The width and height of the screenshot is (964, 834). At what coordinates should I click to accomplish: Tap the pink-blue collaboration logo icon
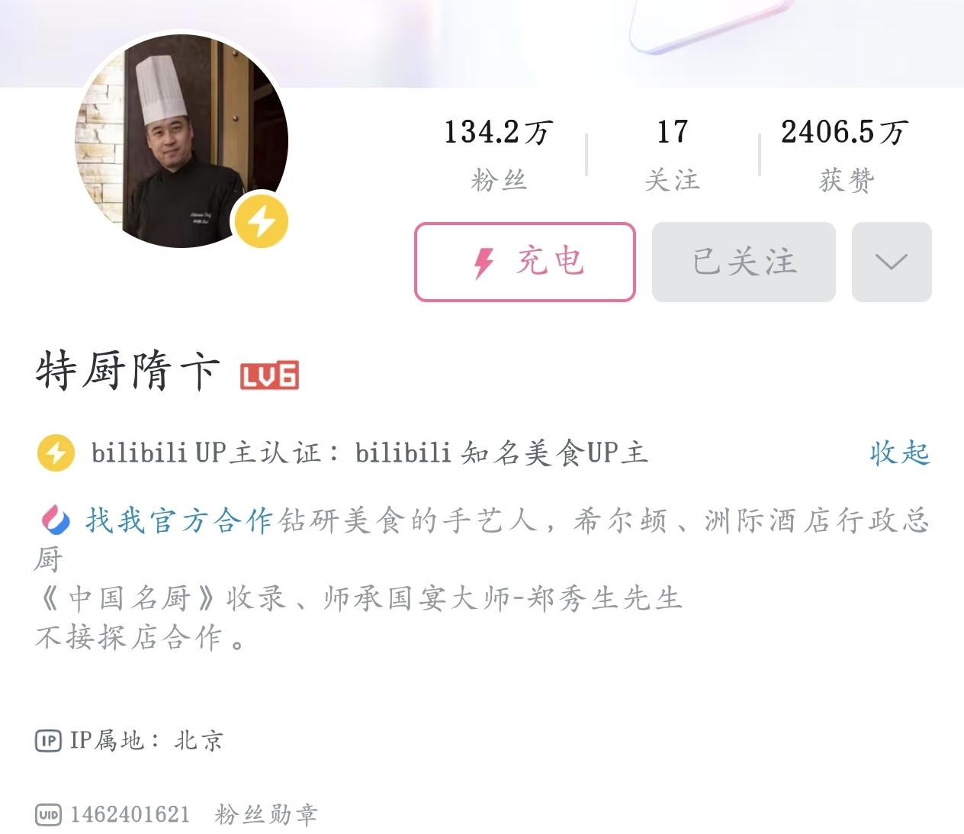pos(55,521)
